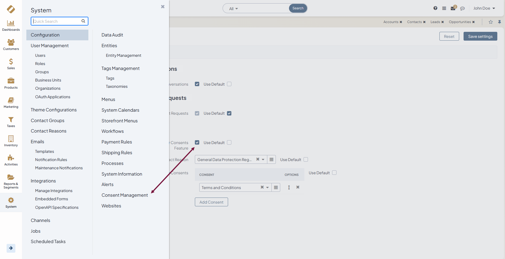Open Consent Management menu item
505x259 pixels.
(125, 195)
